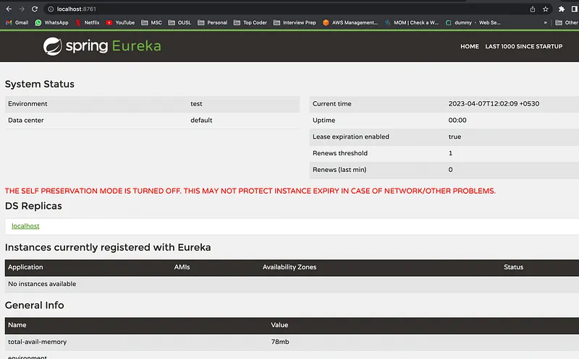Click the 'test' environment value
Screen dimensions: 579x359
pyautogui.click(x=196, y=104)
